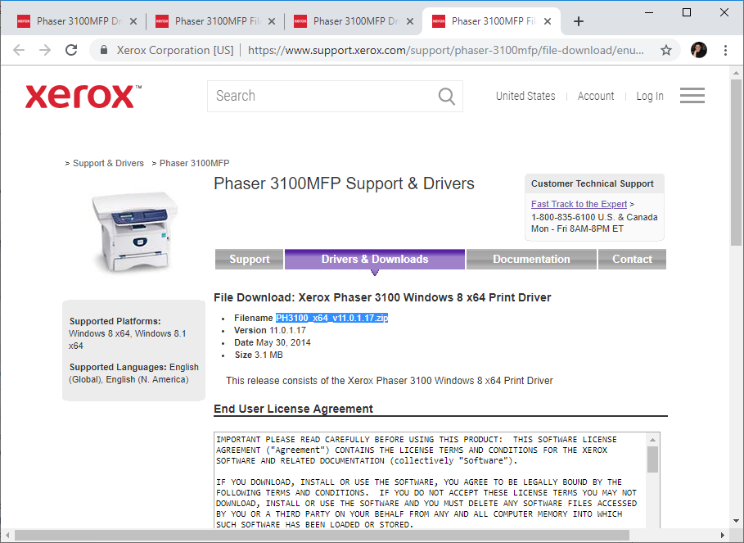Go back with the browser back arrow
The height and width of the screenshot is (543, 744).
tap(19, 50)
